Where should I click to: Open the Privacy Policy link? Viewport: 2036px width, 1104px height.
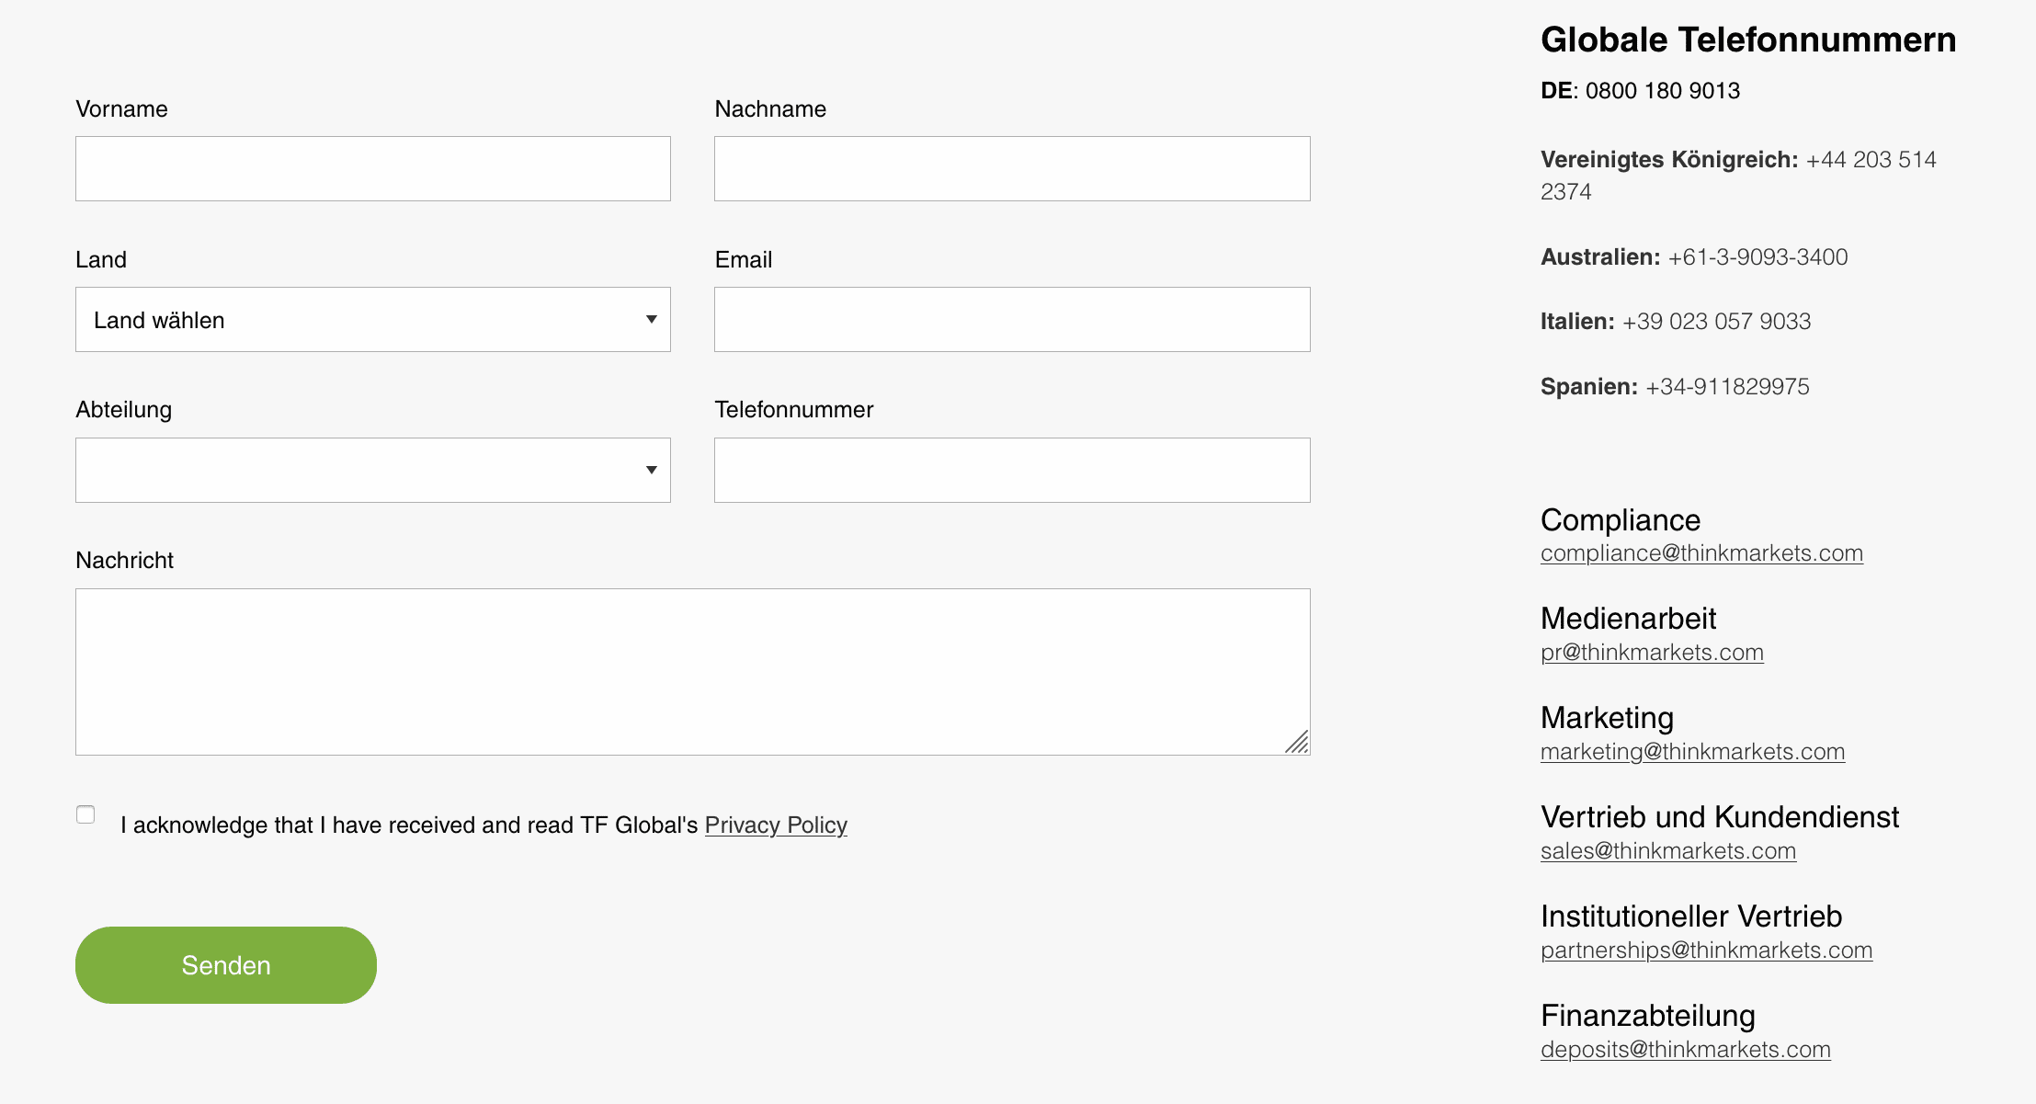pos(775,825)
